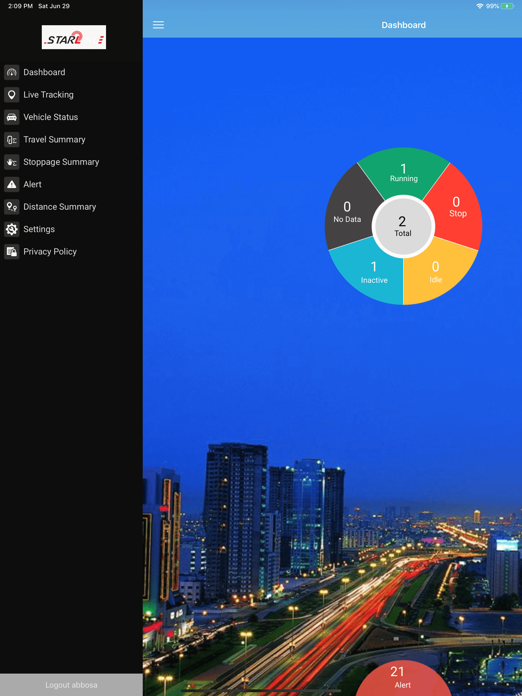The image size is (522, 696).
Task: Click the Live Tracking pin icon
Action: [x=12, y=95]
